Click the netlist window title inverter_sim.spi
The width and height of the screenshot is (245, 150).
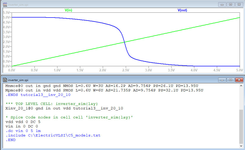pyautogui.click(x=18, y=80)
